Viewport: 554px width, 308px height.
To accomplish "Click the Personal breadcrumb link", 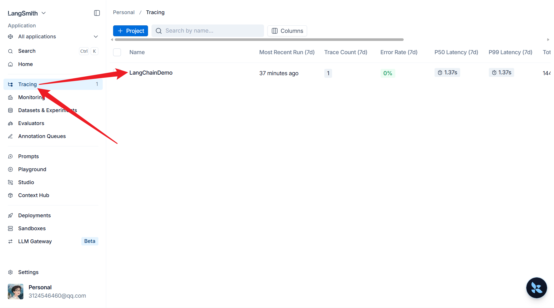I will pyautogui.click(x=124, y=12).
